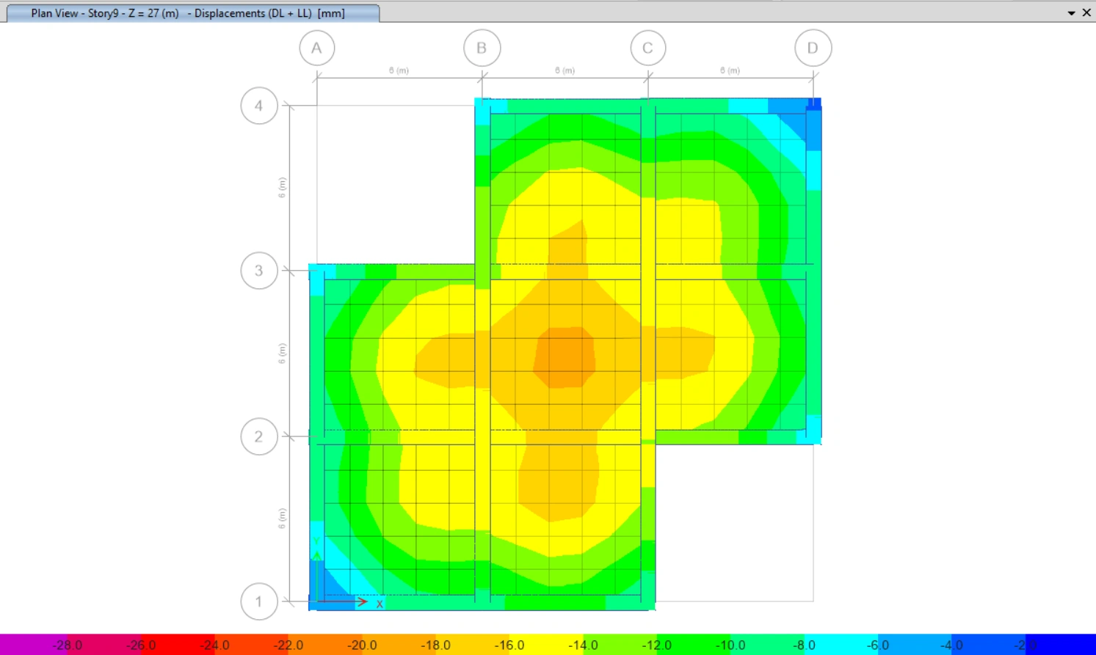This screenshot has width=1096, height=655.
Task: Select grid bubble A
Action: (317, 48)
